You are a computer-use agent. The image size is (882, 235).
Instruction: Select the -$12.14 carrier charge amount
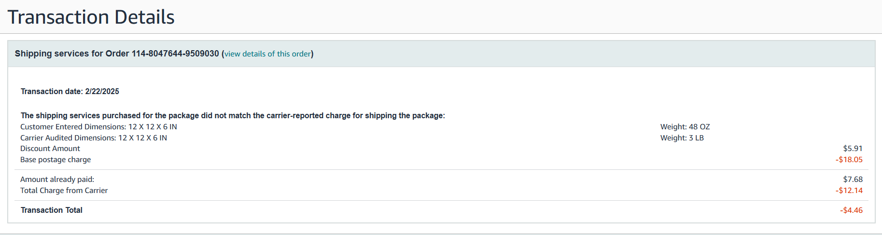click(849, 191)
